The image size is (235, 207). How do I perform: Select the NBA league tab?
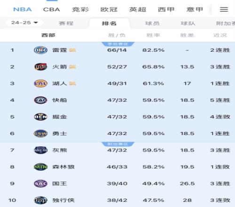coord(23,9)
